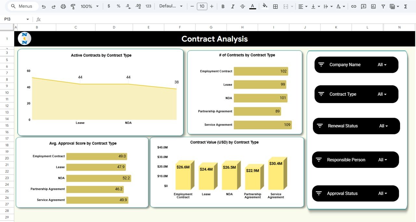Viewport: 416px width, 222px height.
Task: Click the Decrease decimal places icon
Action: (x=128, y=6)
